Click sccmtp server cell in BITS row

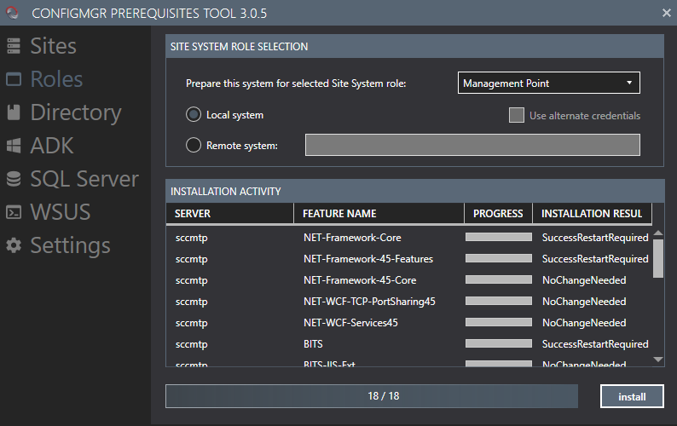tap(191, 344)
